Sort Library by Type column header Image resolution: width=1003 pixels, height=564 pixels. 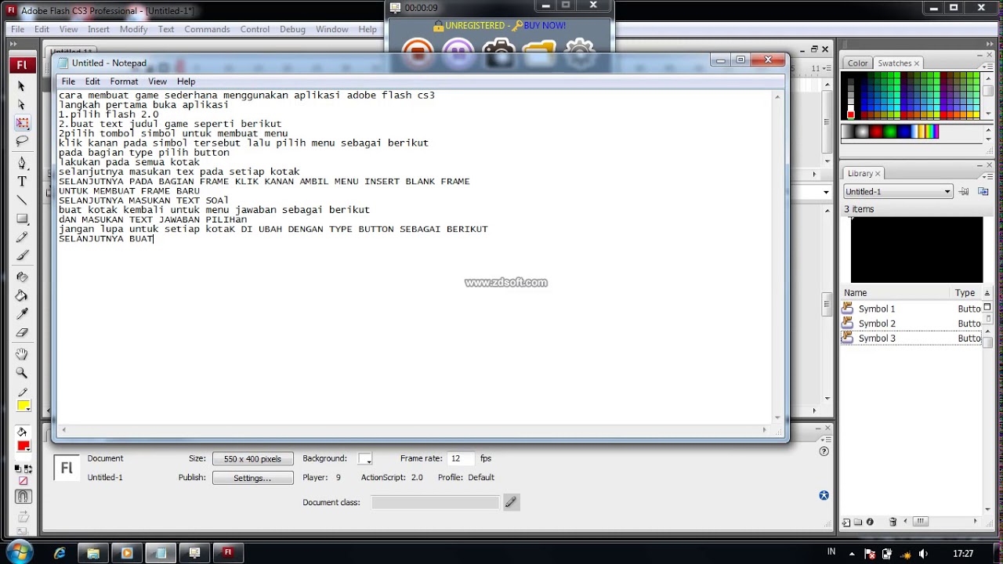coord(965,293)
